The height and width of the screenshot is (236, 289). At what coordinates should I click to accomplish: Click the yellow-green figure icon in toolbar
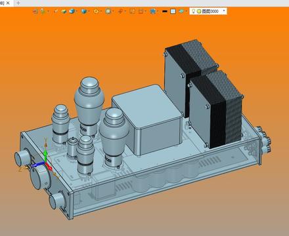click(43, 11)
